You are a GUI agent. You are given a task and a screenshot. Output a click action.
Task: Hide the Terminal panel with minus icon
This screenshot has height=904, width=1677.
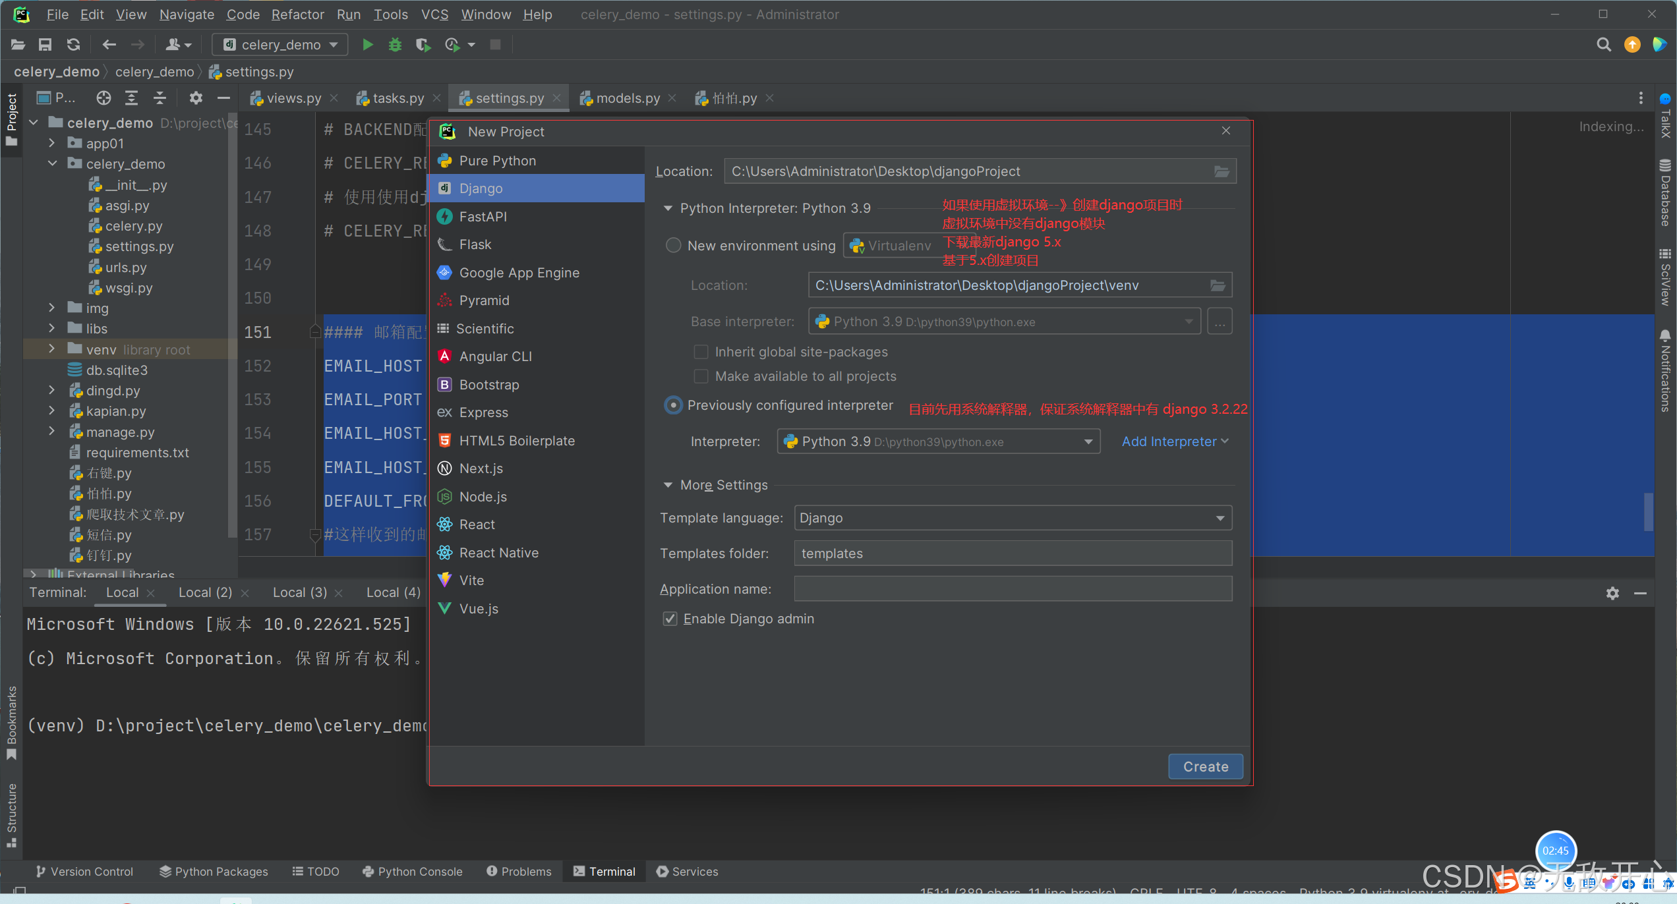[x=1640, y=593]
